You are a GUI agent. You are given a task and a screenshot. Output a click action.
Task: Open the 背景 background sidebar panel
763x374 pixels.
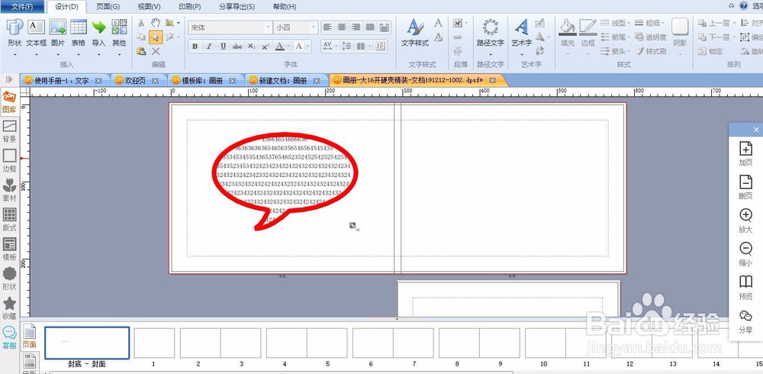coord(9,131)
